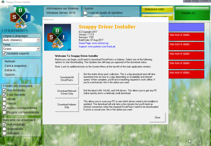Uncheck Non installato under Mancante nei driverpack
The width and height of the screenshot is (211, 146).
[4, 125]
